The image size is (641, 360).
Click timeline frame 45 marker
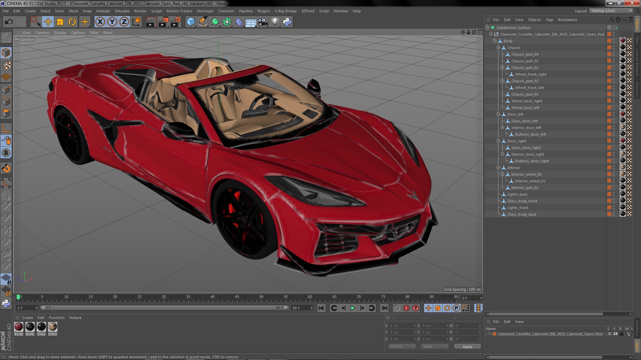click(x=237, y=297)
